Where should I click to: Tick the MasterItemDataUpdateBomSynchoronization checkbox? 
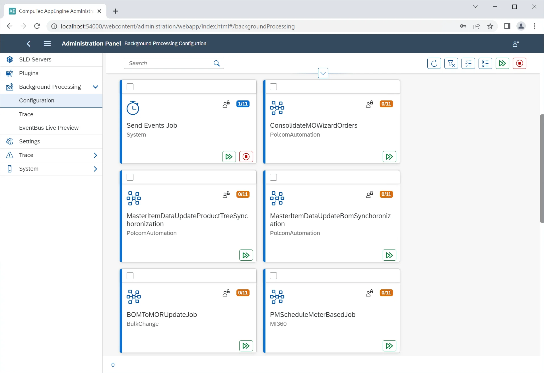pos(273,177)
